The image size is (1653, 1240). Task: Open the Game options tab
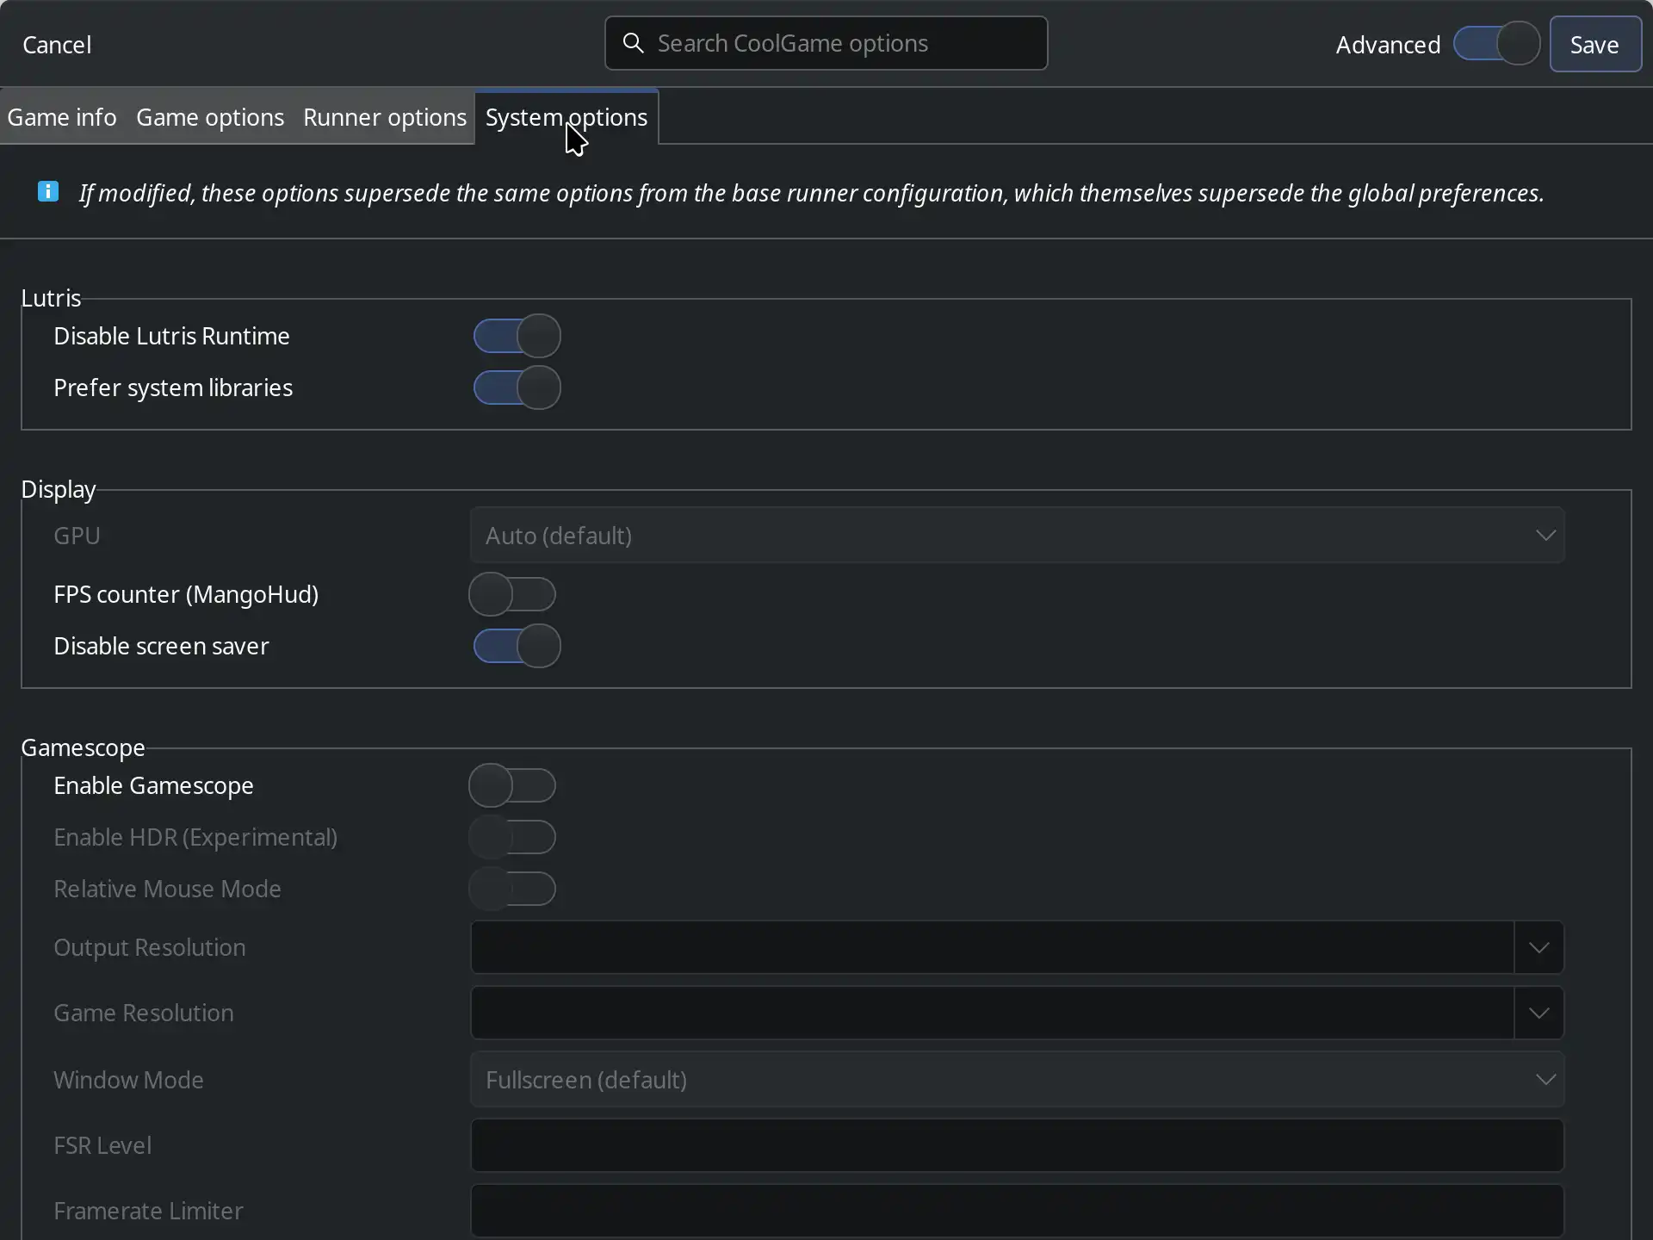point(210,117)
